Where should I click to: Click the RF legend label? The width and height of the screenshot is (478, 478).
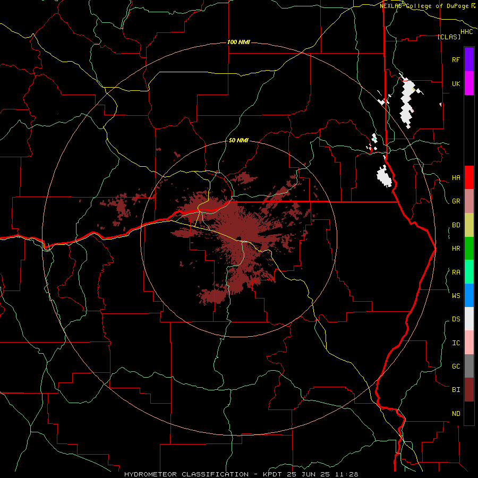pyautogui.click(x=456, y=60)
